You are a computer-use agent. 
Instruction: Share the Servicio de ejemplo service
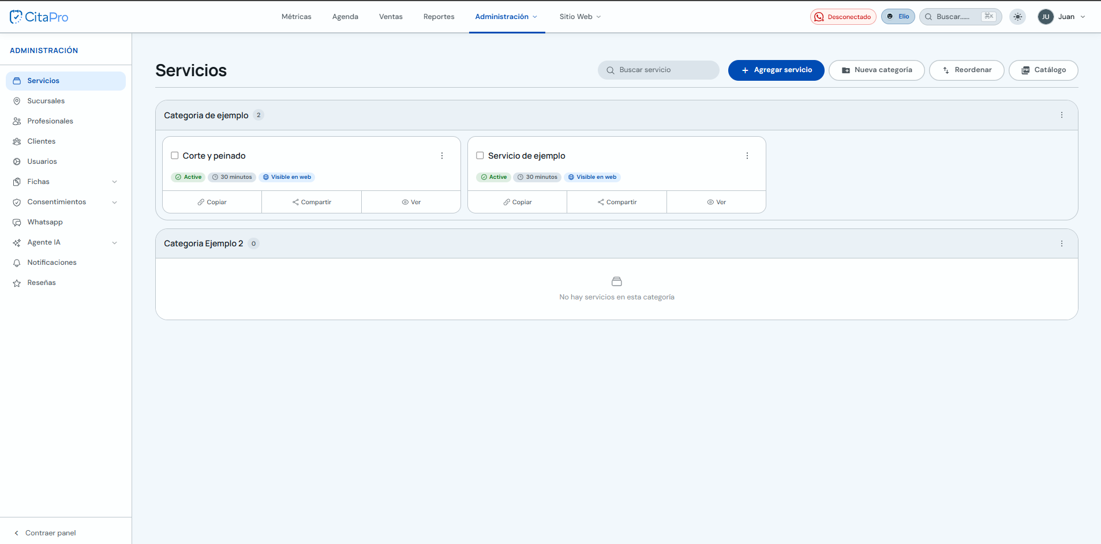coord(617,202)
